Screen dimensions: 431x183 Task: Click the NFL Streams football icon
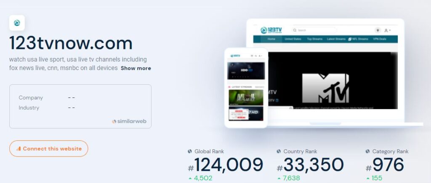coord(350,39)
